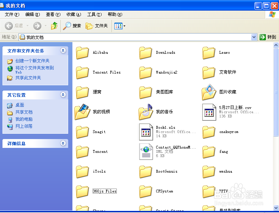Open Back button history dropdown arrow

27,26
